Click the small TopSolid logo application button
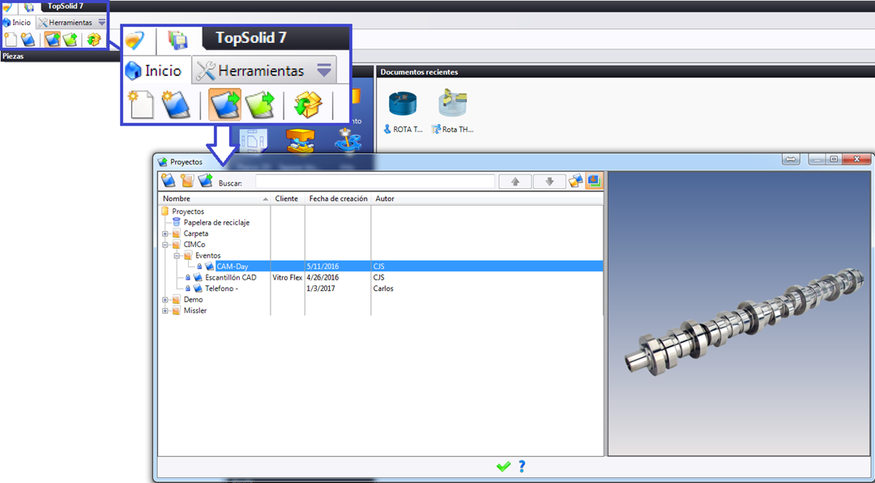 (6, 7)
